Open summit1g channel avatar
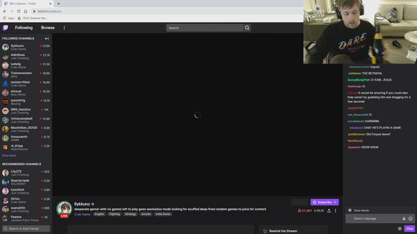417x234 pixels. tap(5, 102)
